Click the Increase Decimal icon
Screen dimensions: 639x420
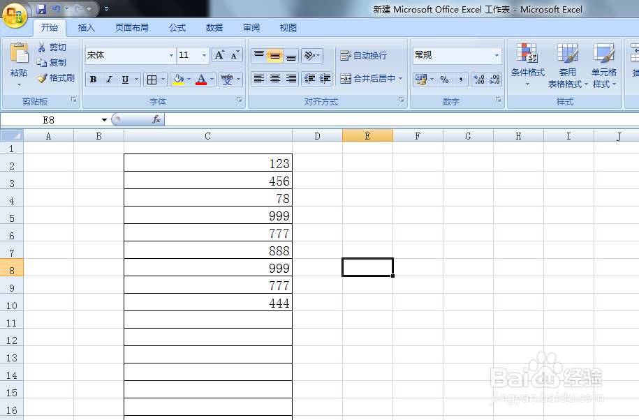pos(478,80)
